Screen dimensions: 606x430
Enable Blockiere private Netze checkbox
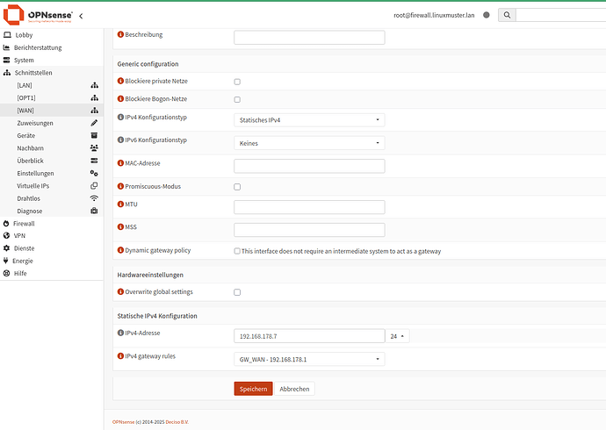pyautogui.click(x=237, y=82)
